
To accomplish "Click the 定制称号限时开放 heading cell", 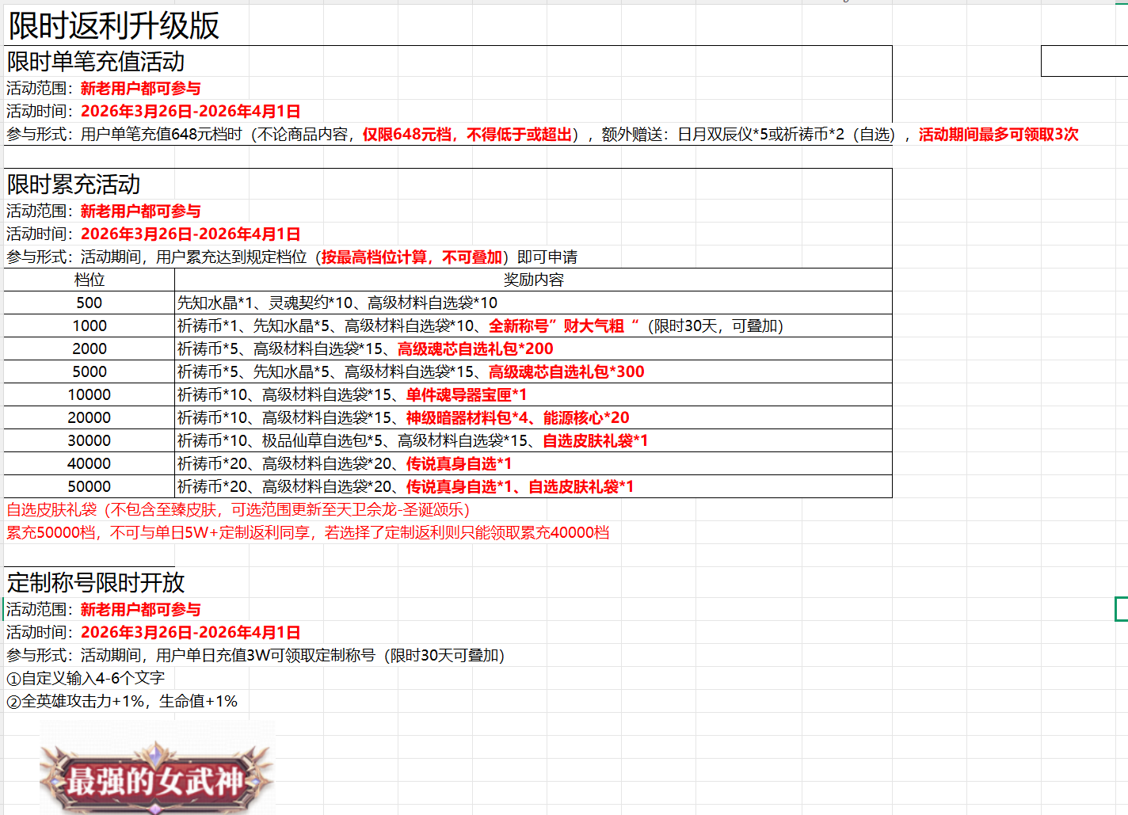I will tap(96, 583).
